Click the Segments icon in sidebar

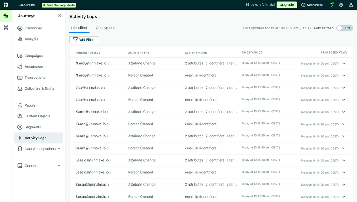[20, 127]
